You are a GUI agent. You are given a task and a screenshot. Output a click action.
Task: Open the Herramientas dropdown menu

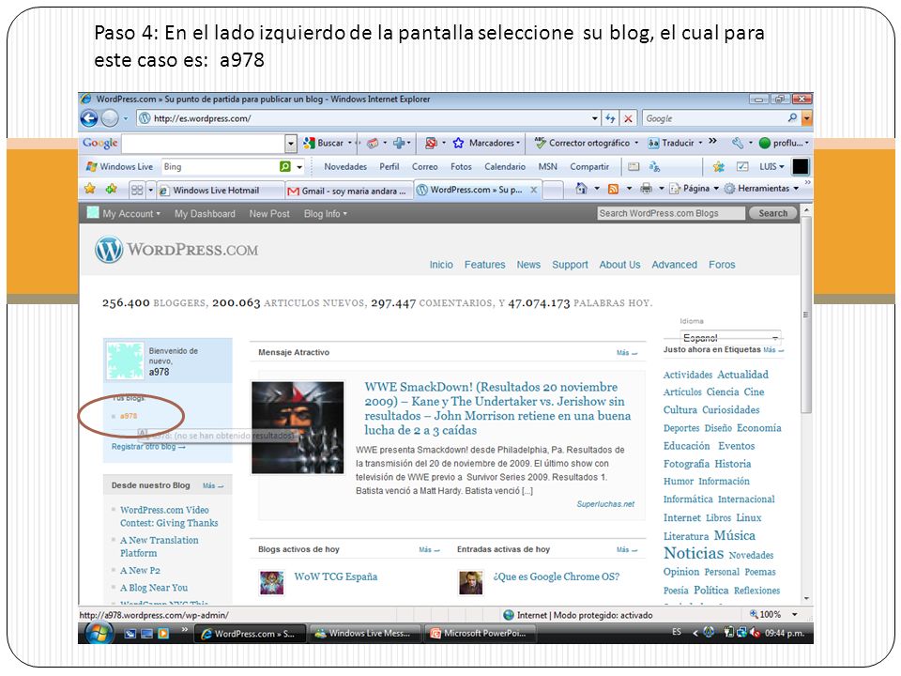pos(761,189)
